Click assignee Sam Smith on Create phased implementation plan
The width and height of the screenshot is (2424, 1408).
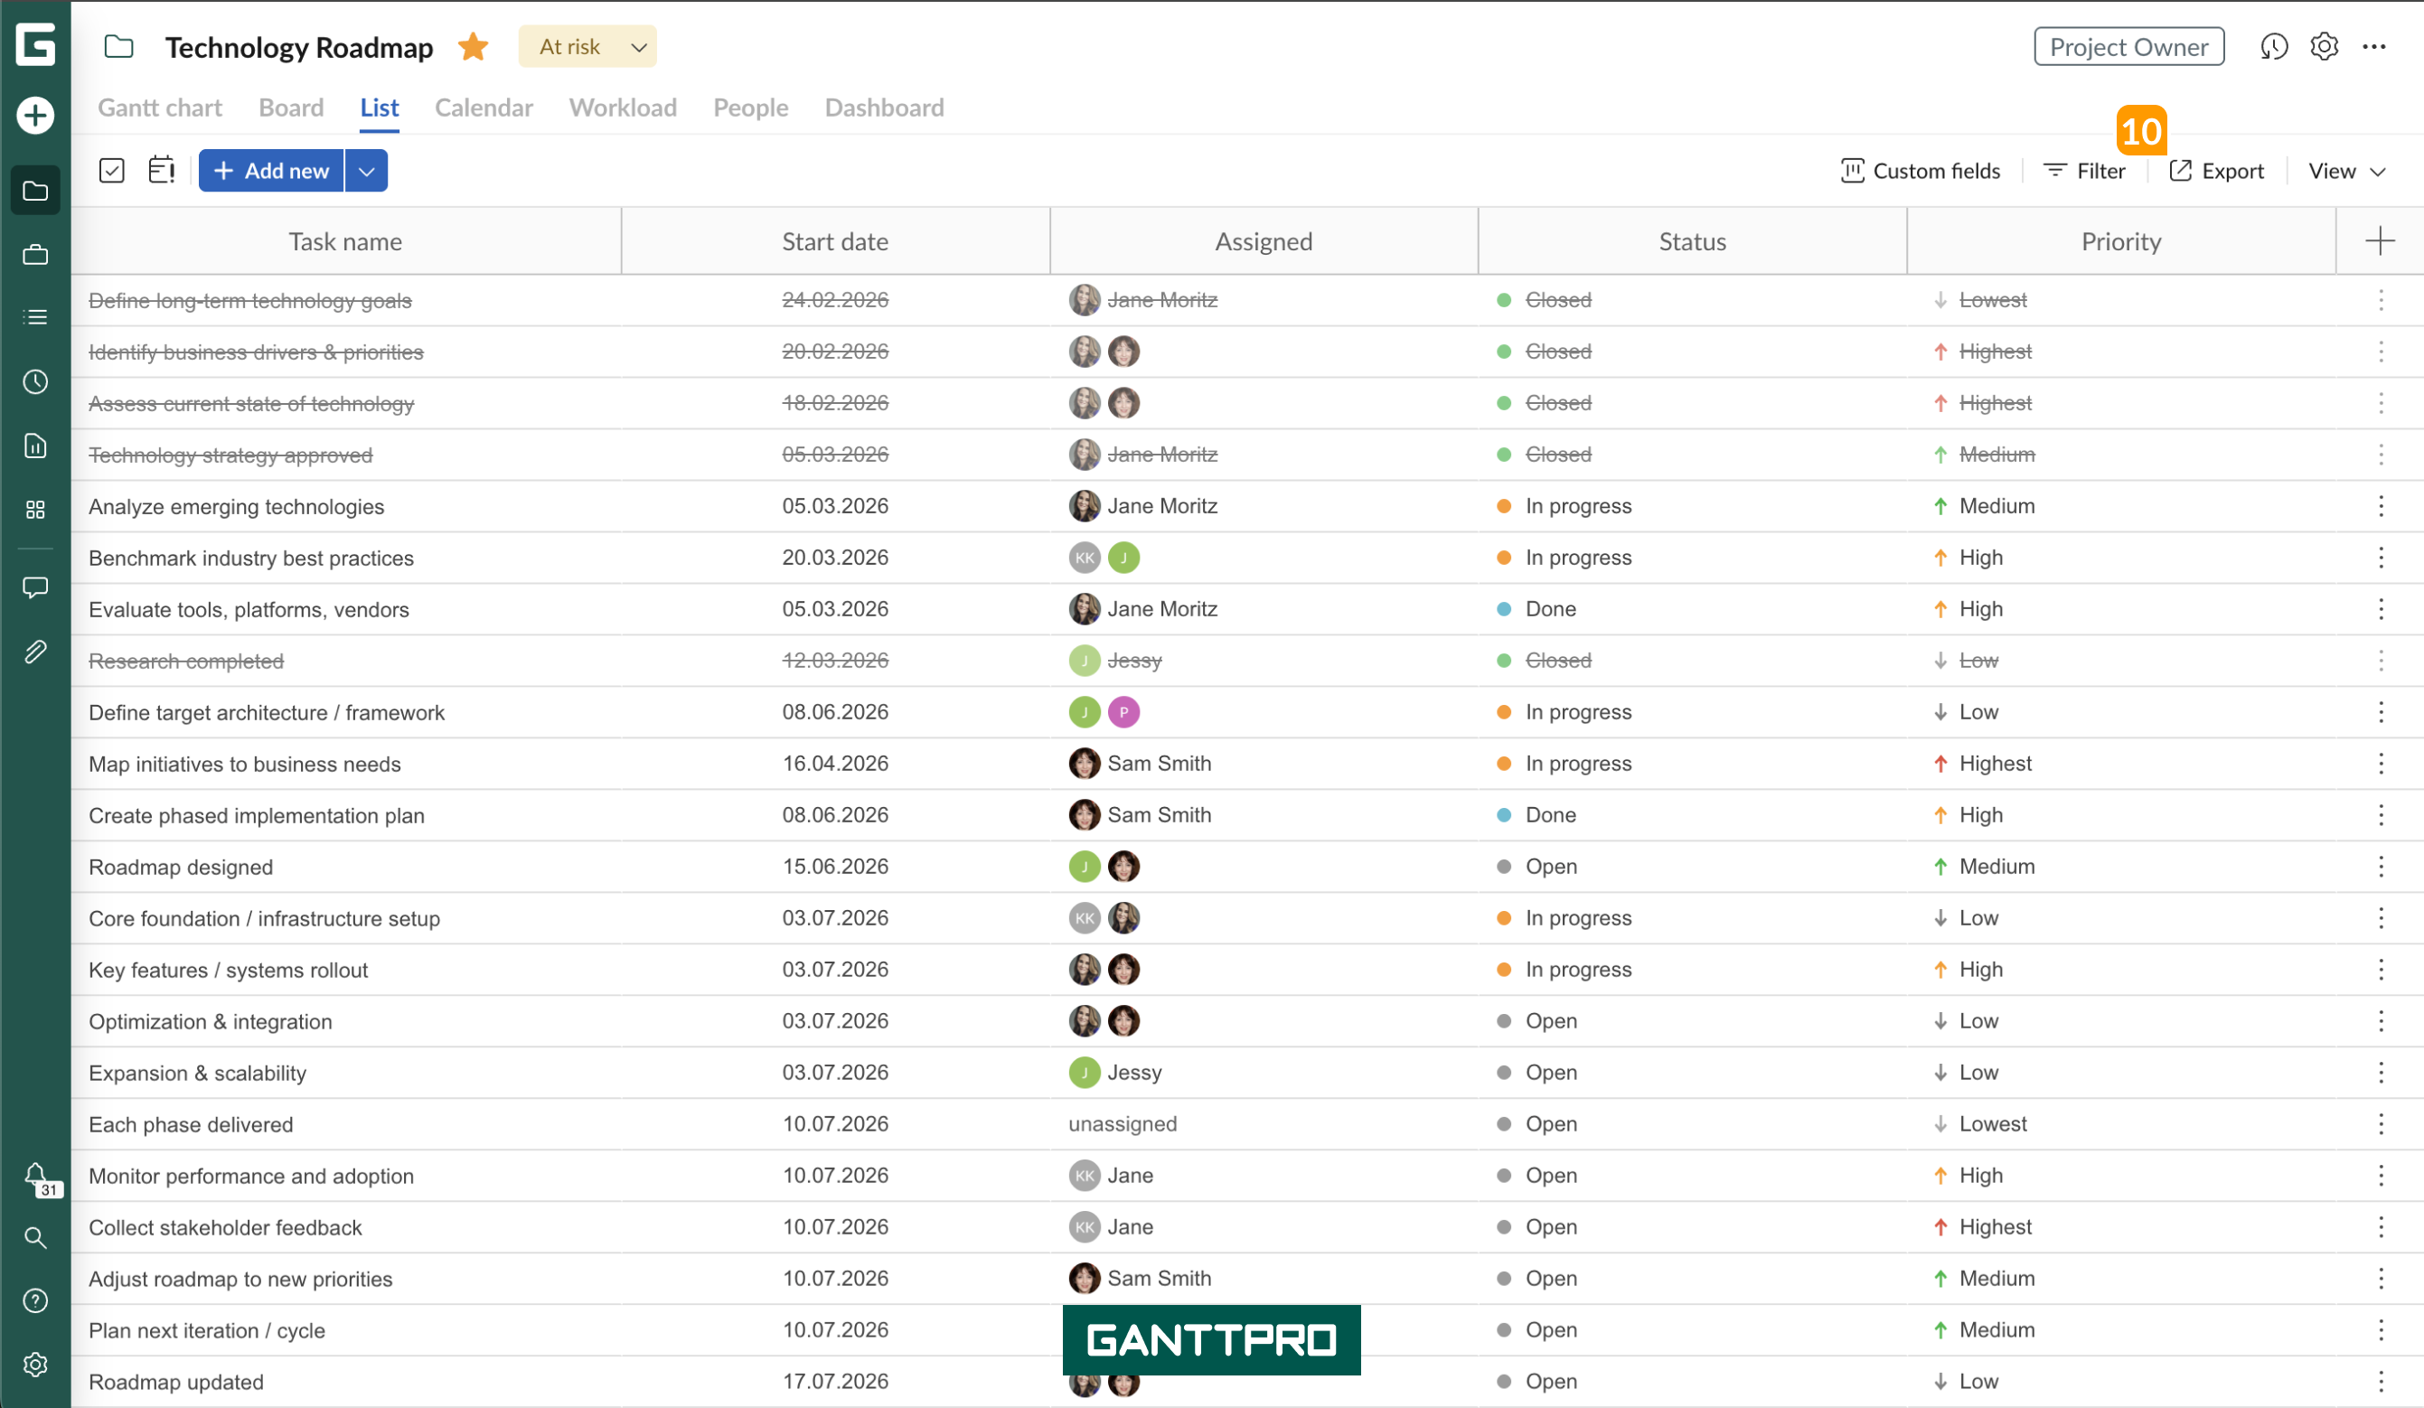[x=1141, y=815]
